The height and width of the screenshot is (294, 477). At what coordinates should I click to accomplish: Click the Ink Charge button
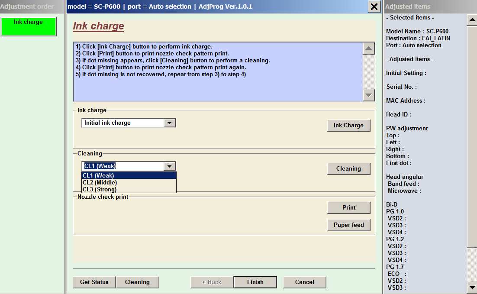click(x=348, y=126)
